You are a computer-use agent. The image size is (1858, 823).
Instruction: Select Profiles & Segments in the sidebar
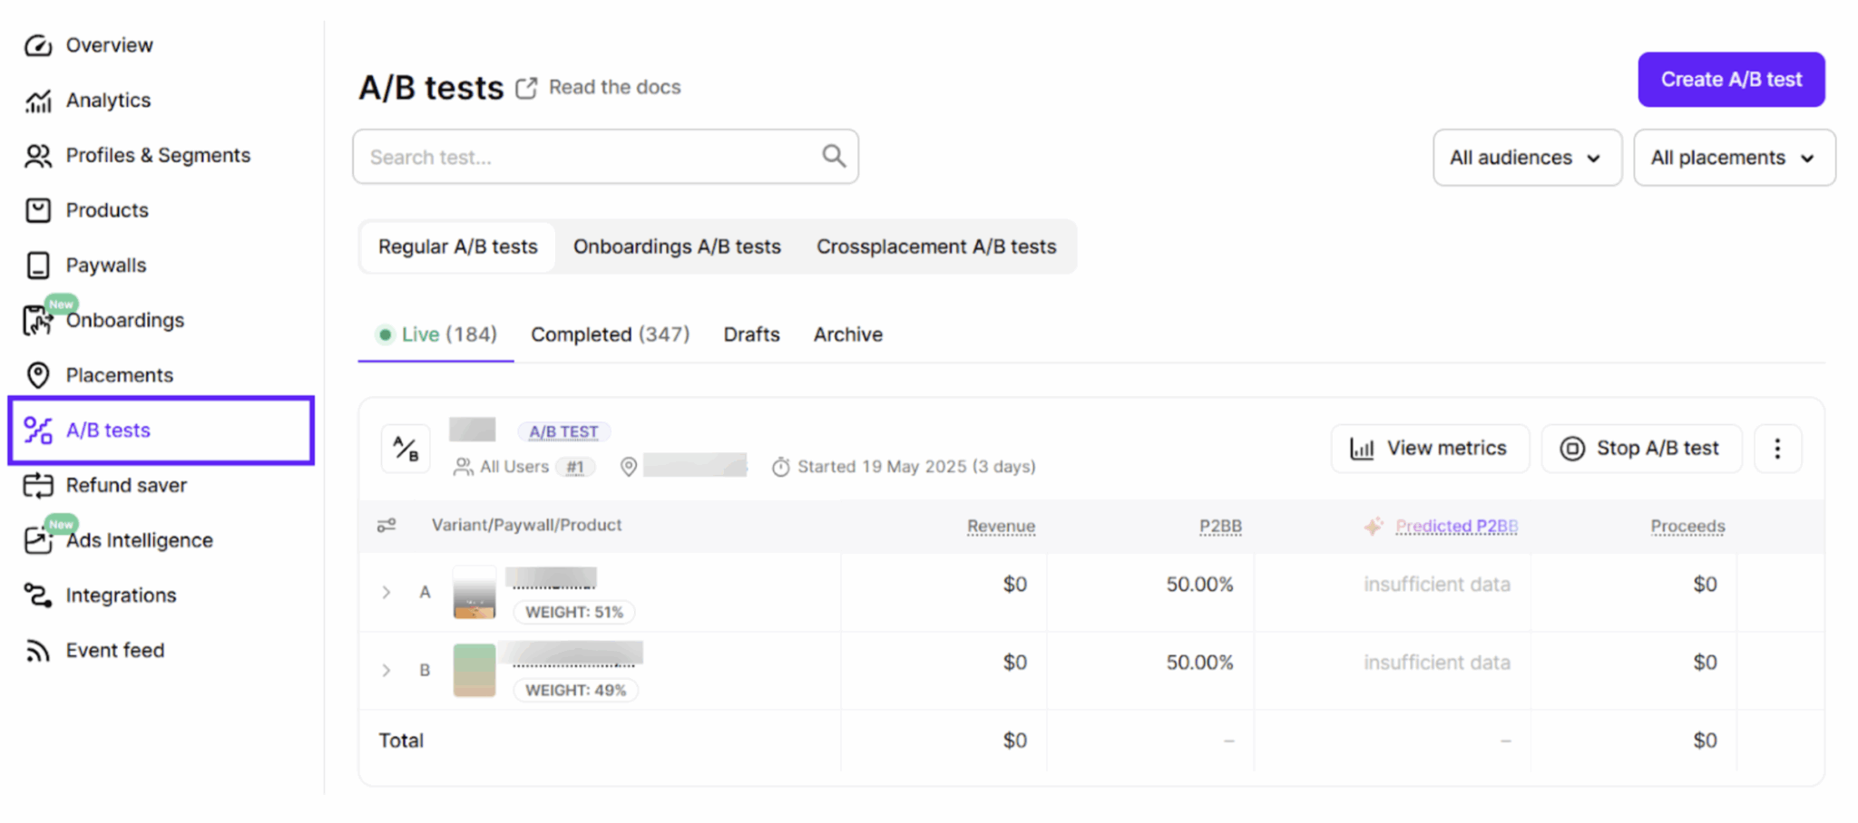click(158, 155)
